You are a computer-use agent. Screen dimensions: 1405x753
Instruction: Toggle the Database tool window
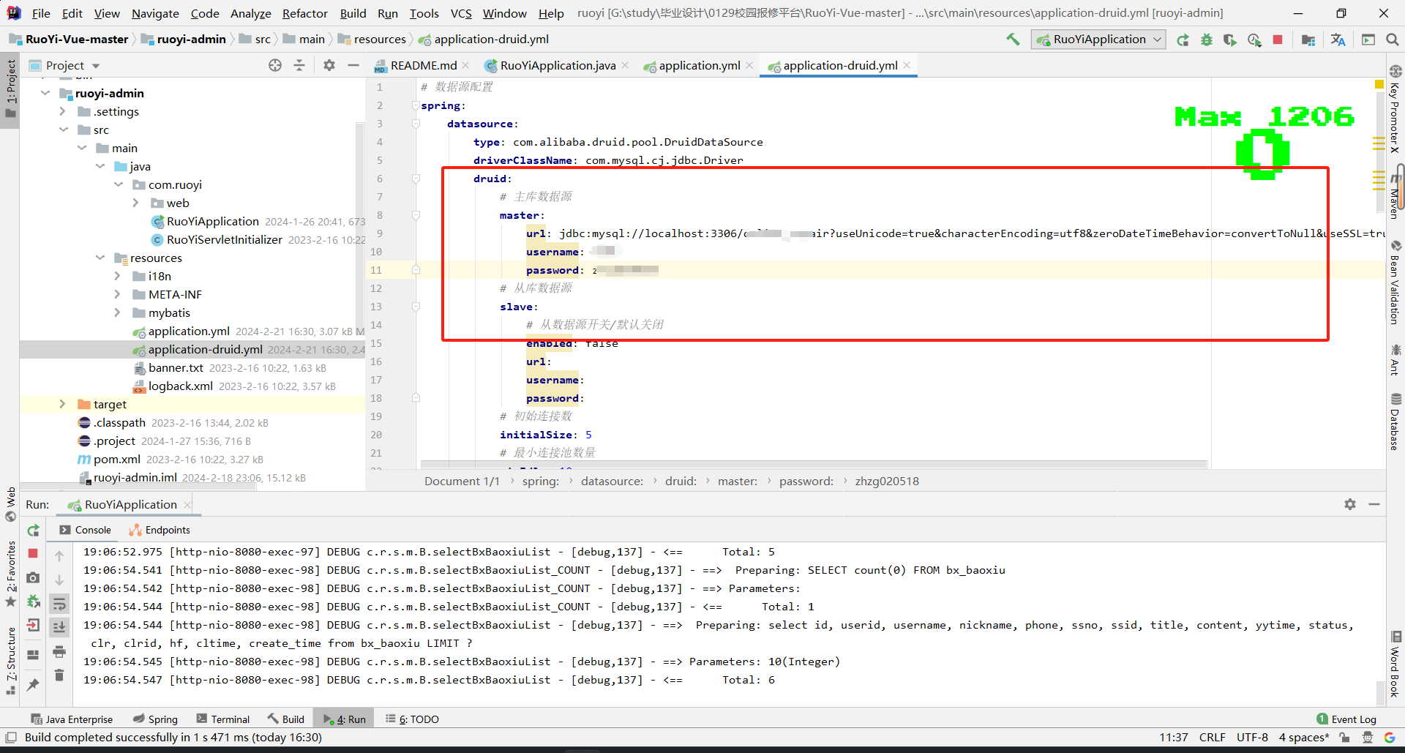point(1395,422)
